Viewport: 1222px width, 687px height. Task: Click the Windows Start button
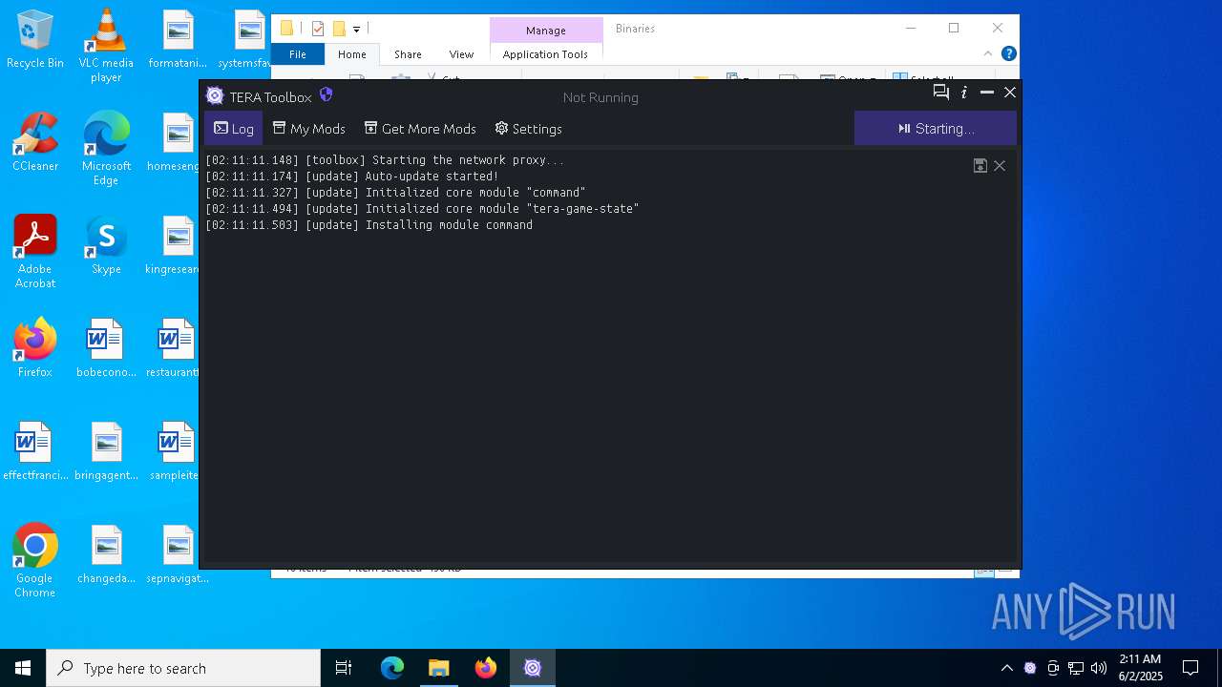click(x=23, y=668)
